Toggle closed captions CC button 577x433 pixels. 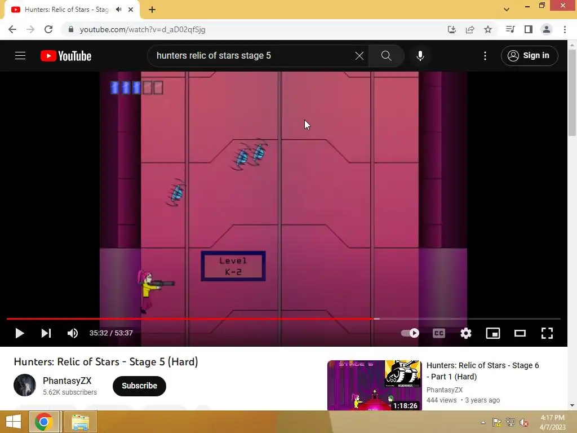(x=438, y=333)
